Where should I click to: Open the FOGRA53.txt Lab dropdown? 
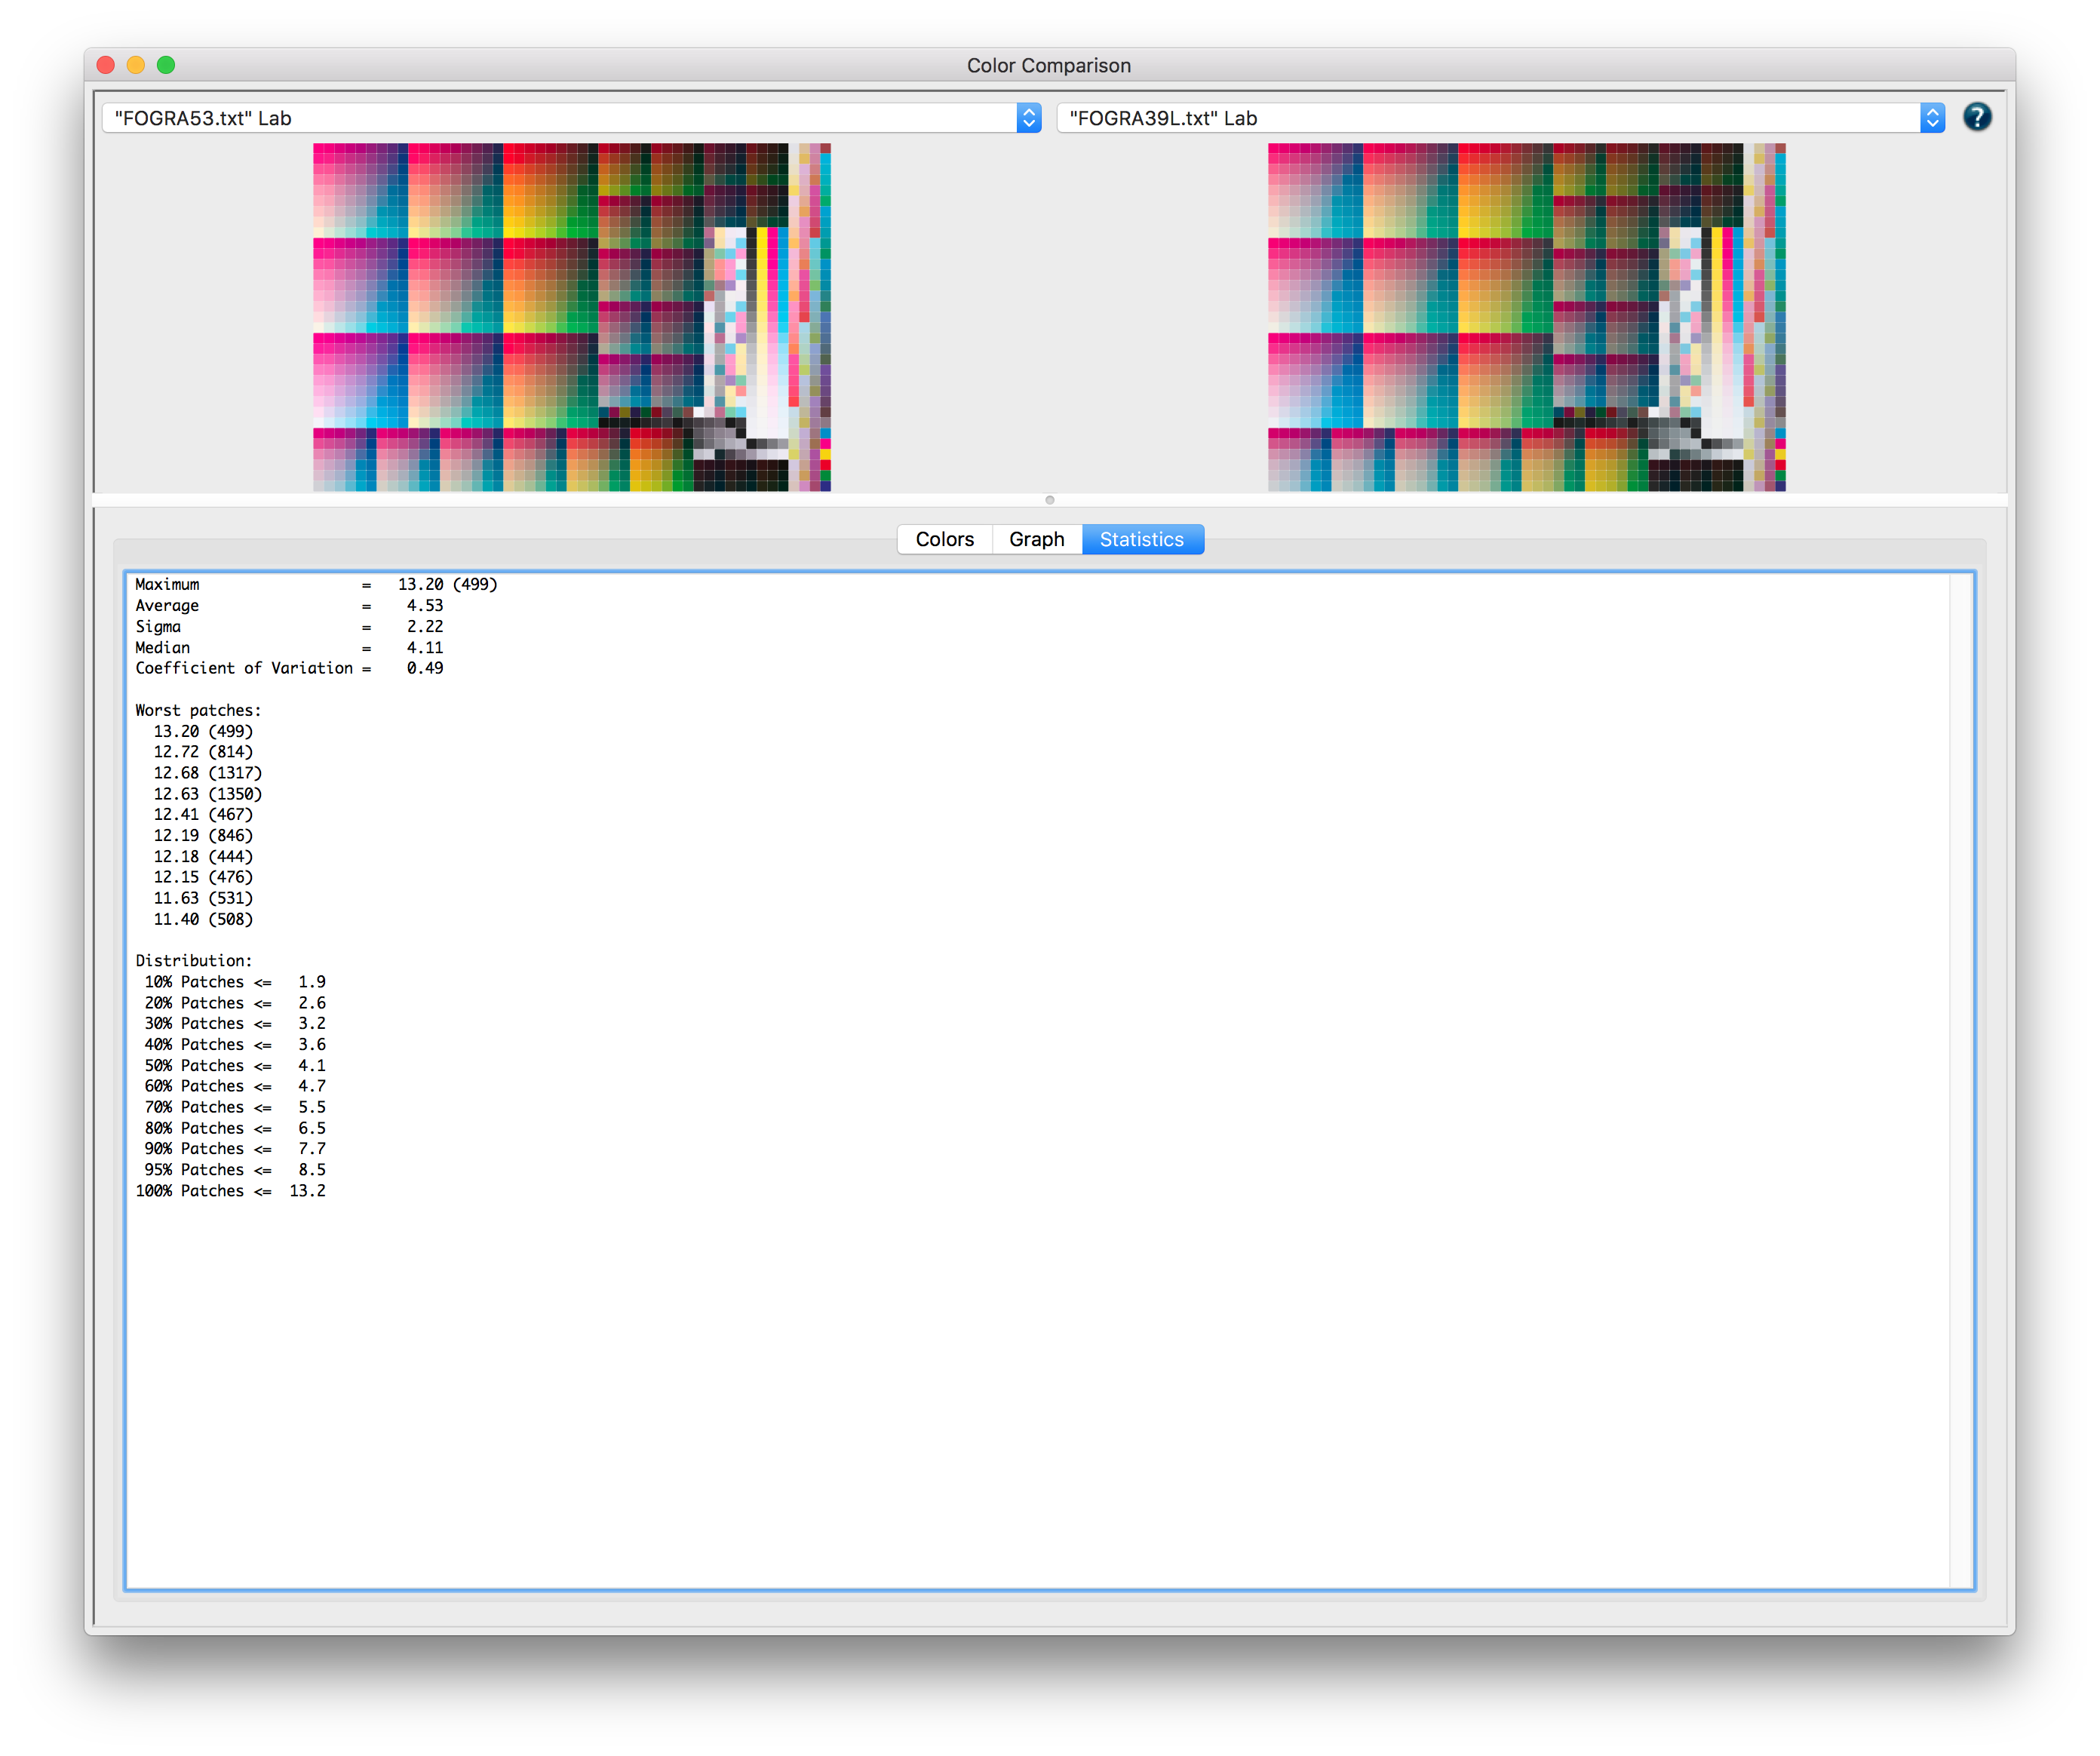point(571,118)
